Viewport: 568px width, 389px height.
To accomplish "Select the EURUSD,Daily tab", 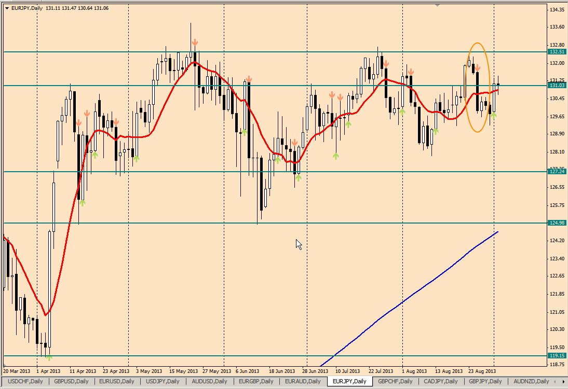I will pyautogui.click(x=117, y=381).
